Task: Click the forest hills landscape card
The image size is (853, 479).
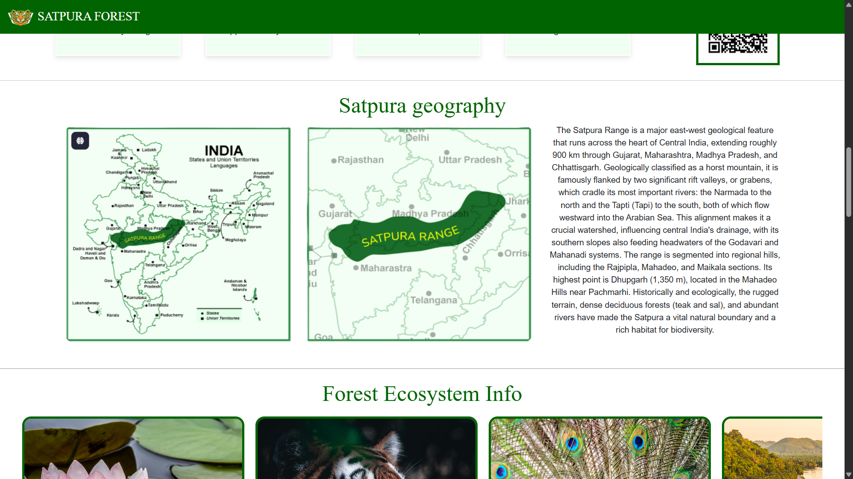Action: (x=773, y=448)
